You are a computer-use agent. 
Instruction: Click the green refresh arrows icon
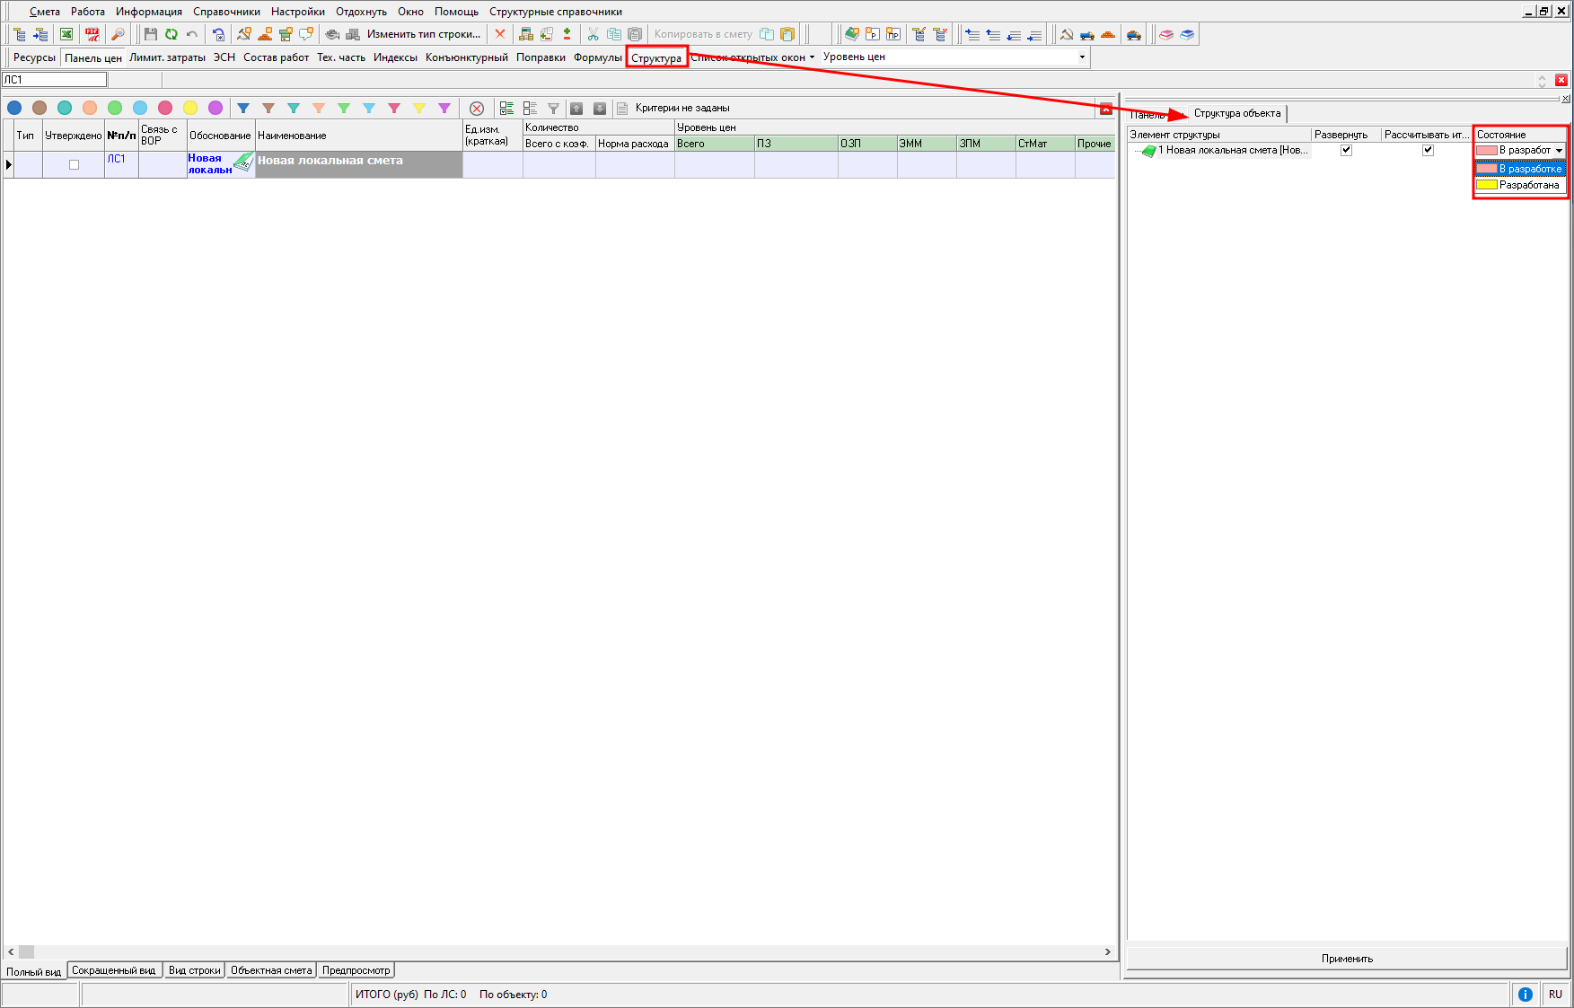click(x=171, y=34)
